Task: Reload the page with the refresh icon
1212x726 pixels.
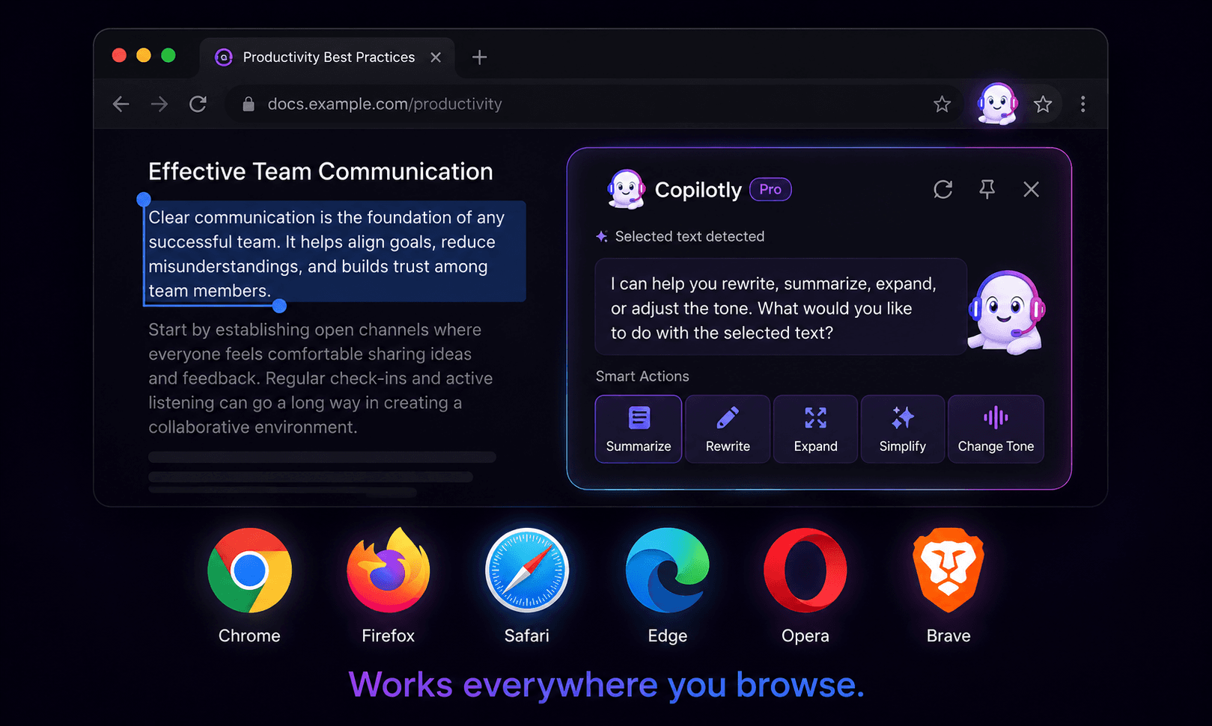Action: click(198, 104)
